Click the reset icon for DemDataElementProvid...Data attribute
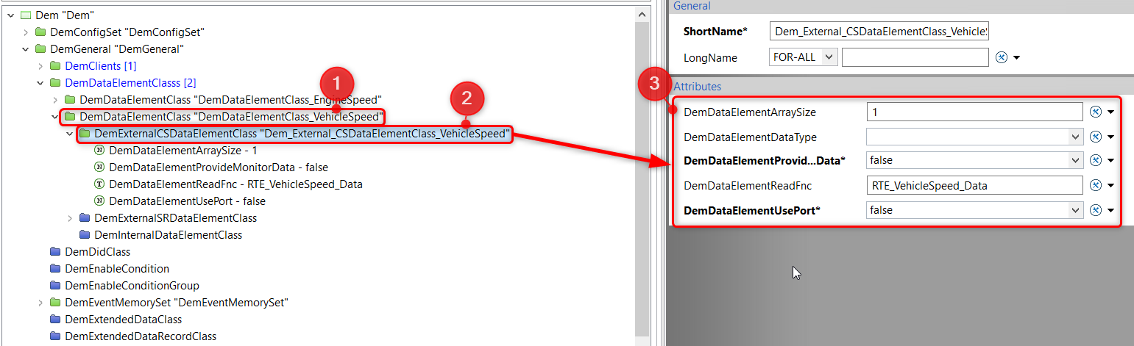1134x346 pixels. click(x=1095, y=160)
